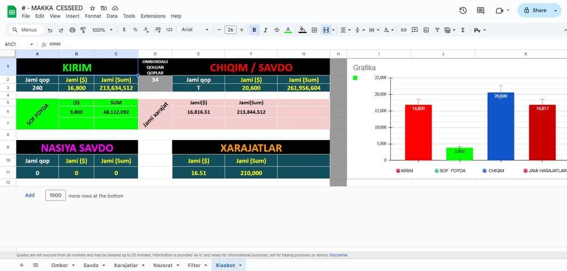Open vertical align dropdown
The height and width of the screenshot is (271, 567).
[360, 30]
